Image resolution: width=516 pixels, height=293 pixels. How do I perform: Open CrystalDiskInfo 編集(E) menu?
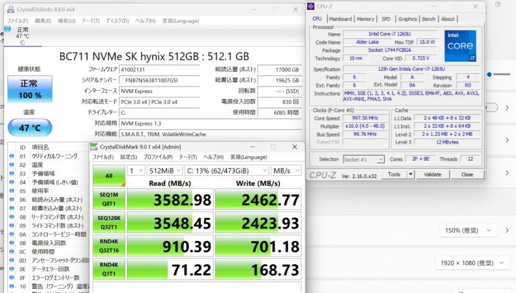(x=43, y=21)
